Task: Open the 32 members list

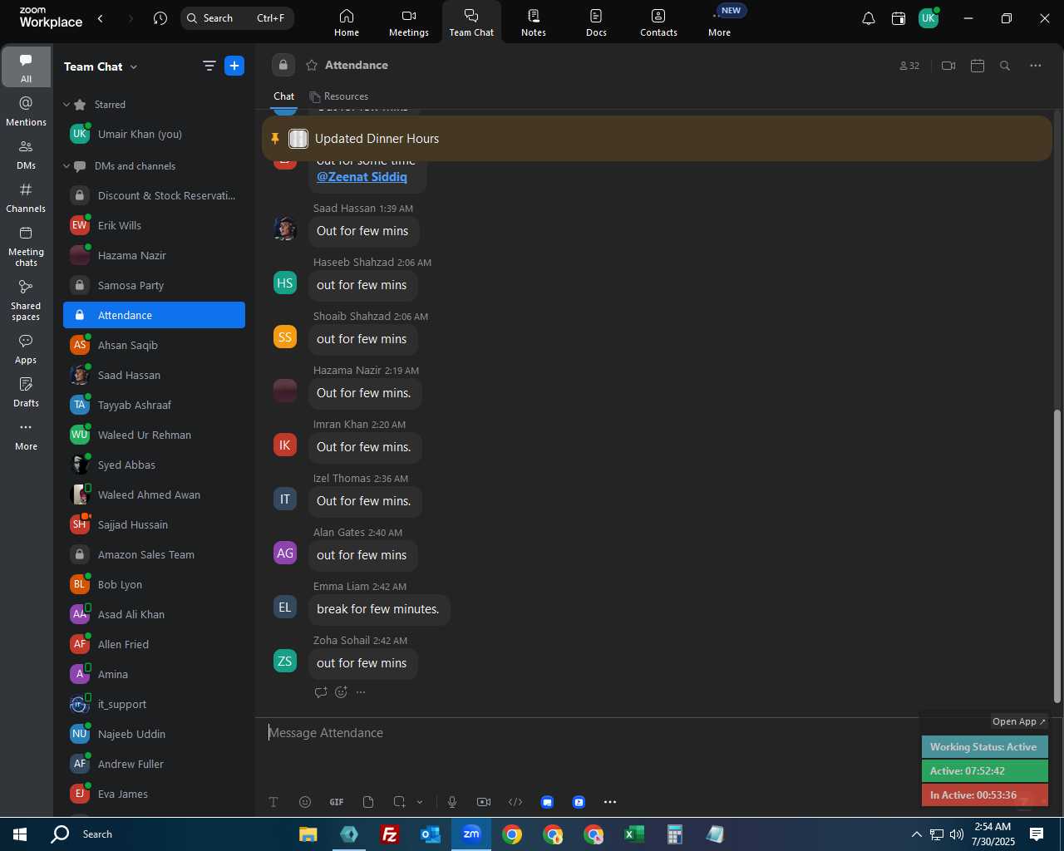Action: click(x=909, y=66)
